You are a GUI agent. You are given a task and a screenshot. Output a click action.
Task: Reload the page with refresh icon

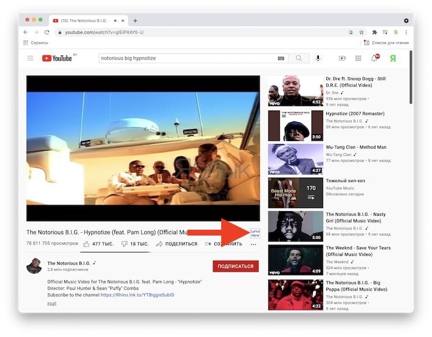point(47,32)
